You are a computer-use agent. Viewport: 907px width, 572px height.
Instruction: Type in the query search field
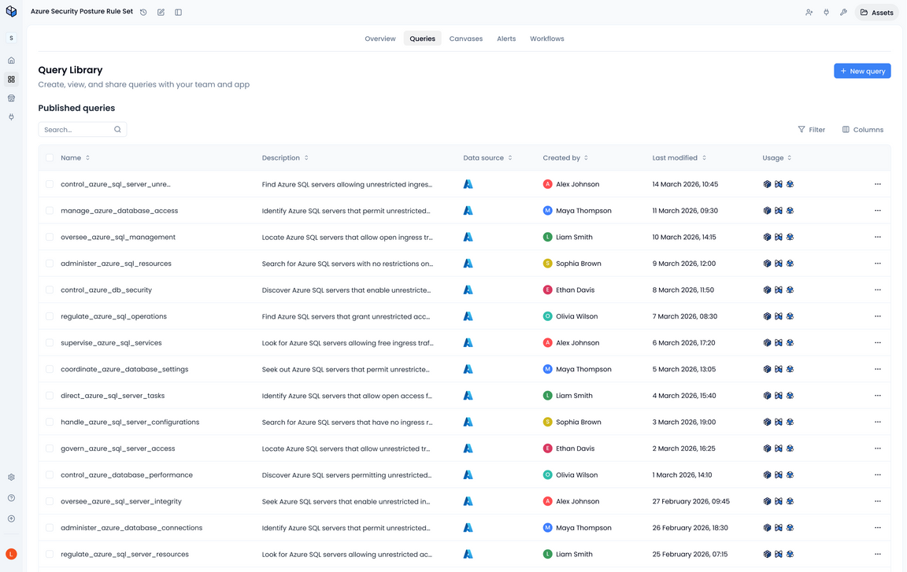(77, 129)
